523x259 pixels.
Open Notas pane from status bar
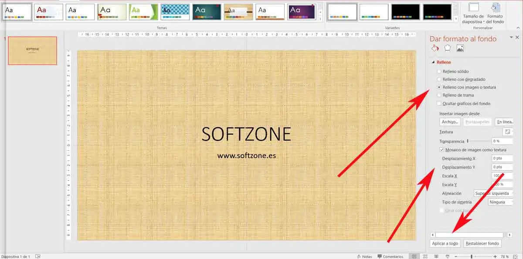coord(364,256)
